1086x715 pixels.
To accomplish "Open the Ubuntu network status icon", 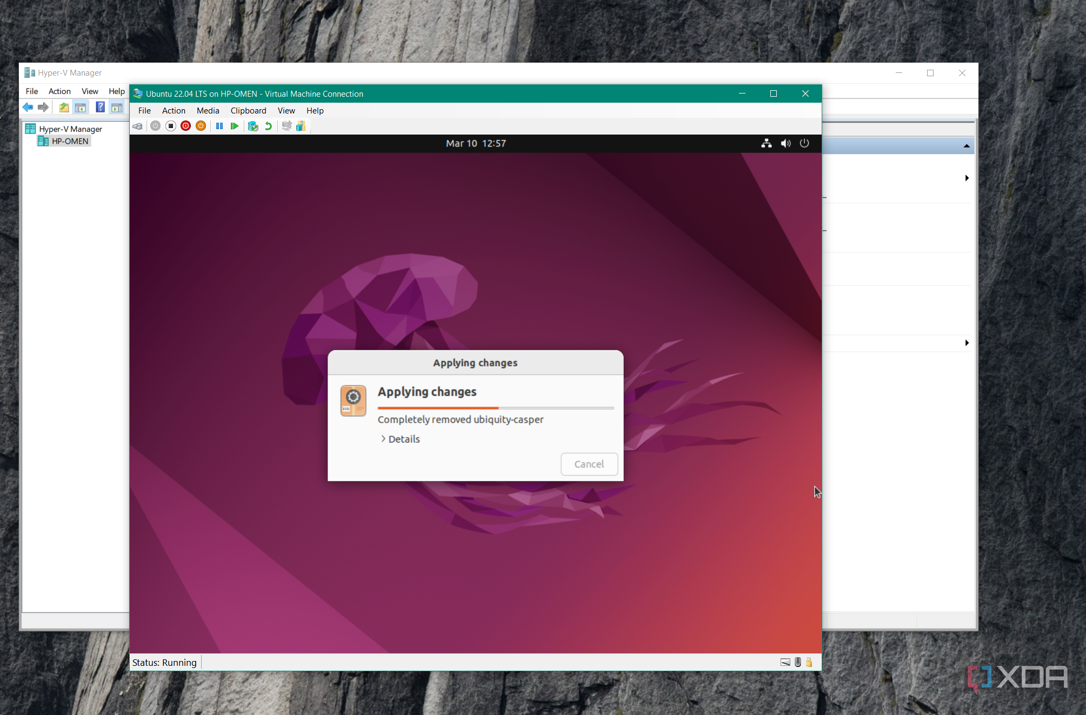I will 766,143.
